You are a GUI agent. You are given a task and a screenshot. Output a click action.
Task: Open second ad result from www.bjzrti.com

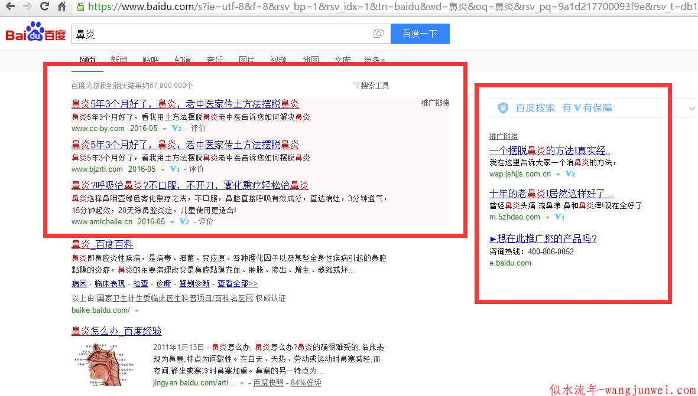coord(185,145)
